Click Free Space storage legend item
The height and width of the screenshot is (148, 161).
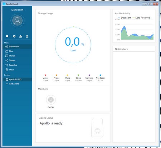100,78
